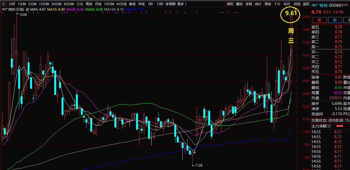Click the yellow MA10: 8.49 label
The width and height of the screenshot is (350, 170).
pyautogui.click(x=56, y=9)
